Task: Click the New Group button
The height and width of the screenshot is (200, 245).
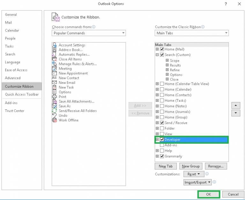Action: pos(191,166)
